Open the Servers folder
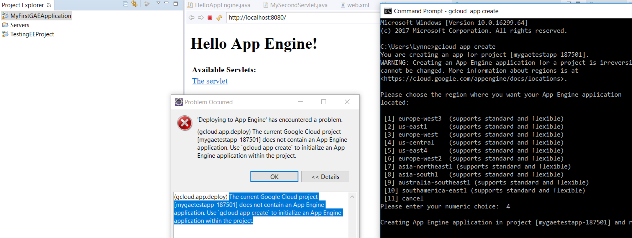 click(x=20, y=25)
